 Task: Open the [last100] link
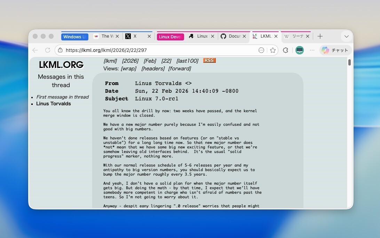(187, 61)
